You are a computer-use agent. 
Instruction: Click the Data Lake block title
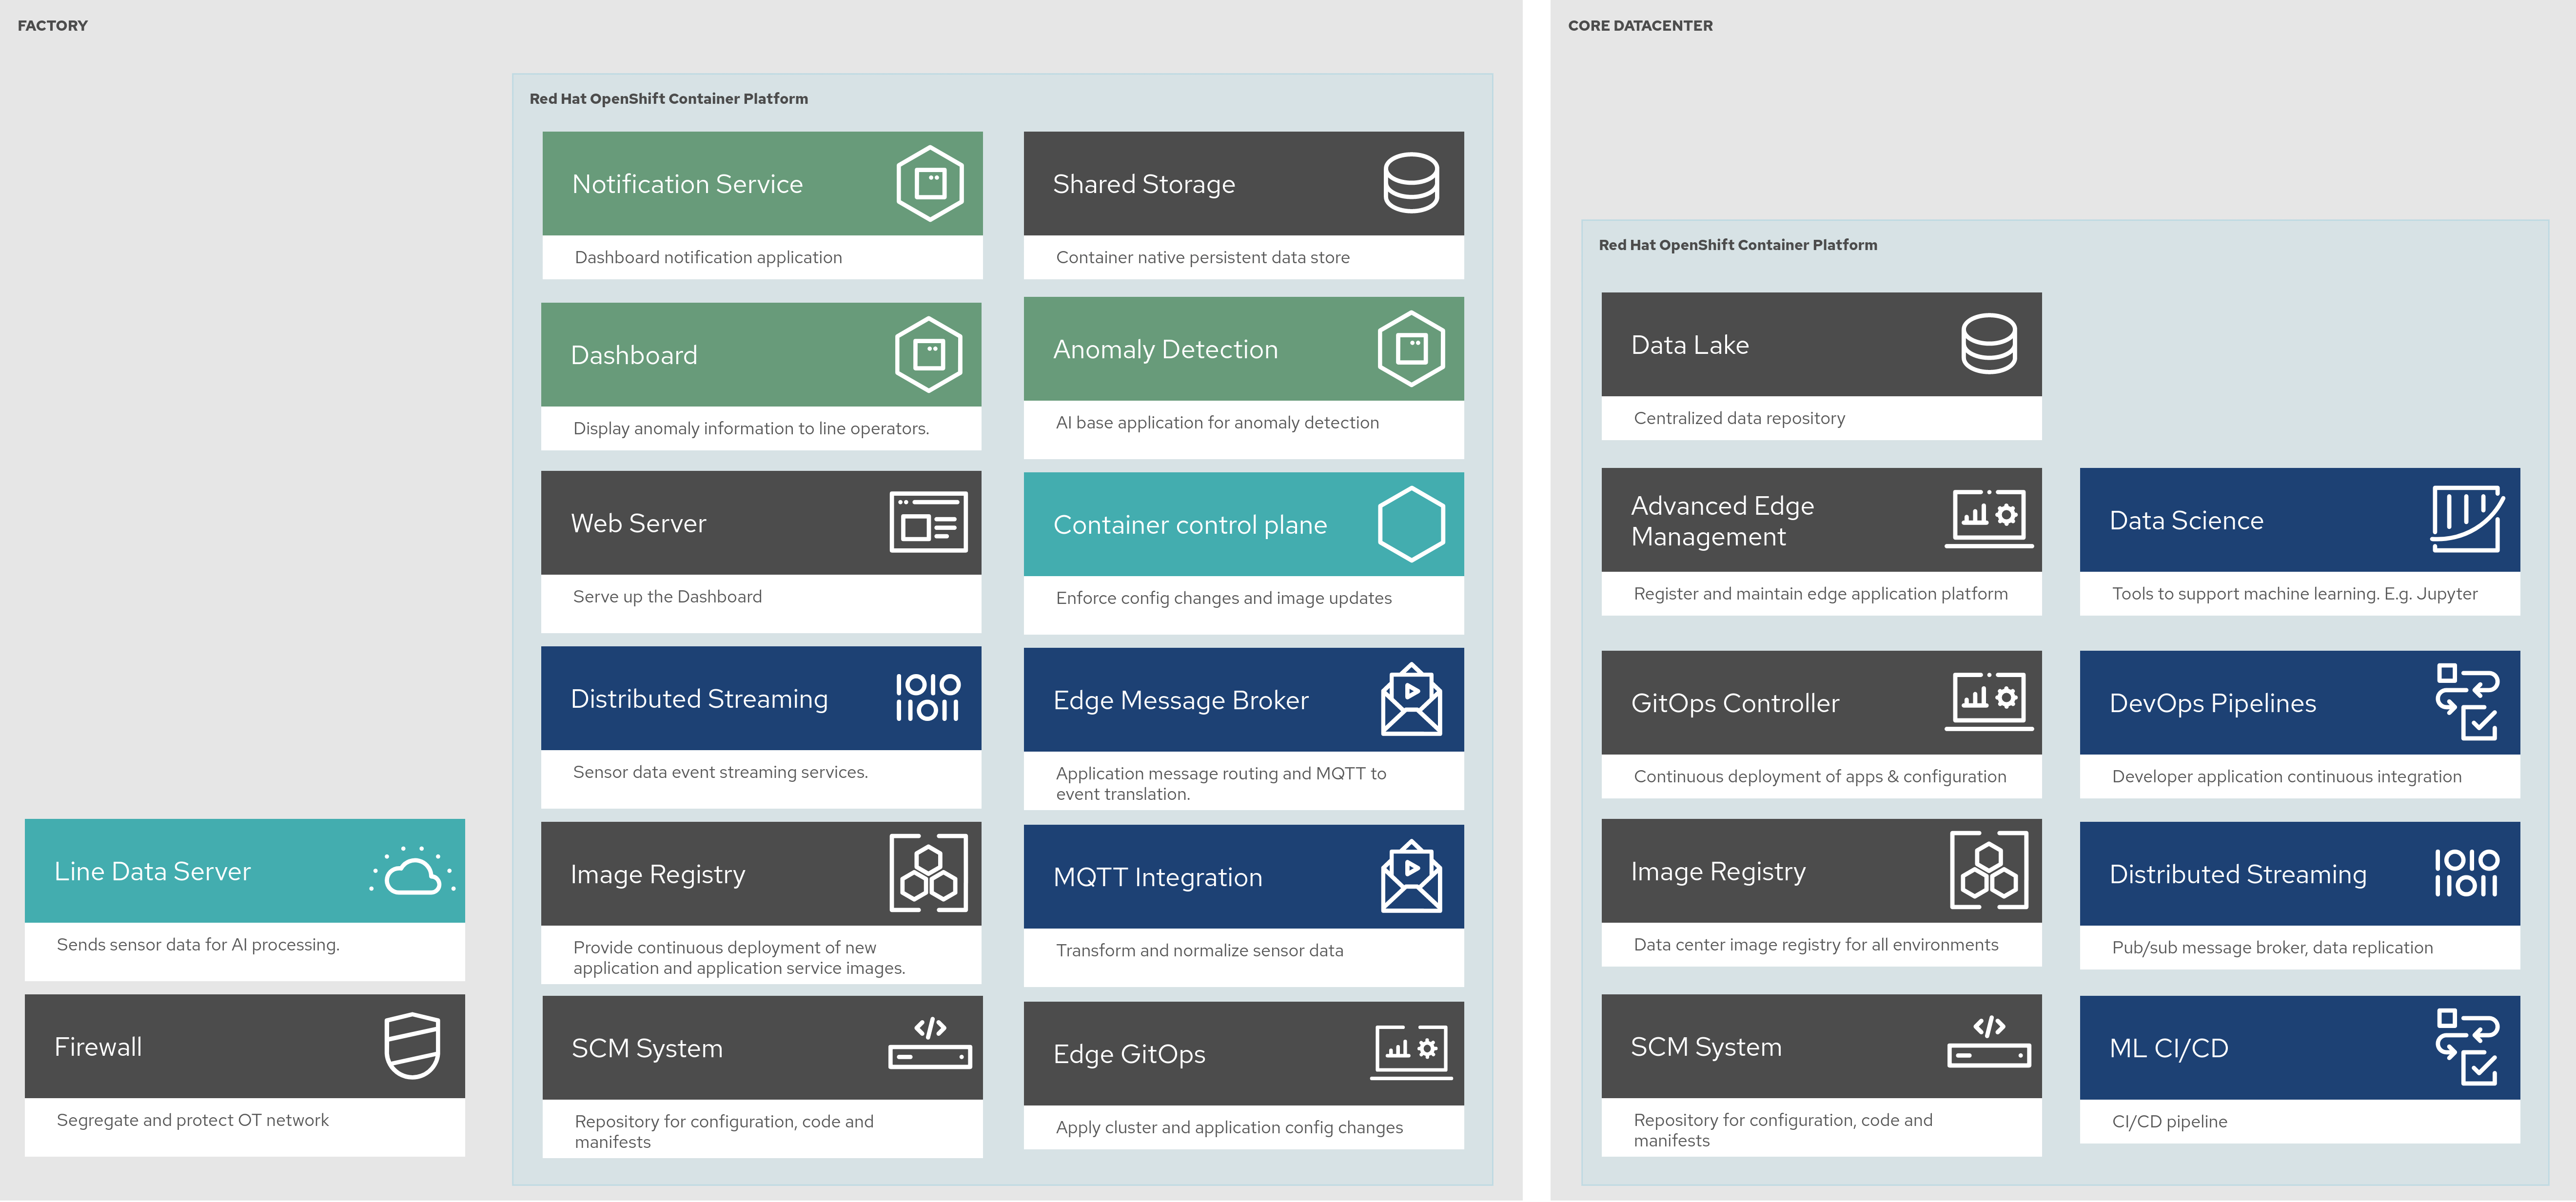point(1689,345)
